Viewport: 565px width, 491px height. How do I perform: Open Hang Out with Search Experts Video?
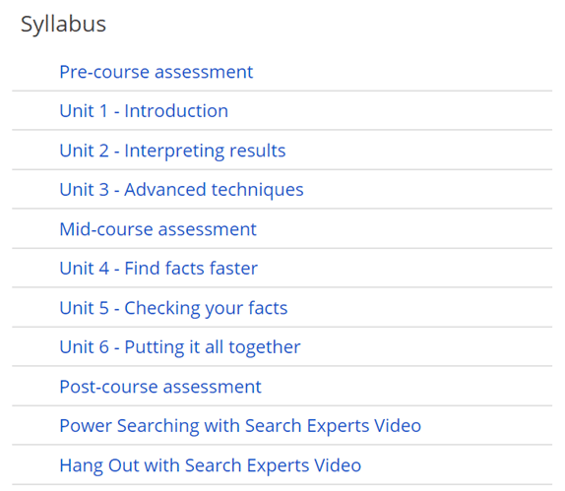[x=210, y=465]
